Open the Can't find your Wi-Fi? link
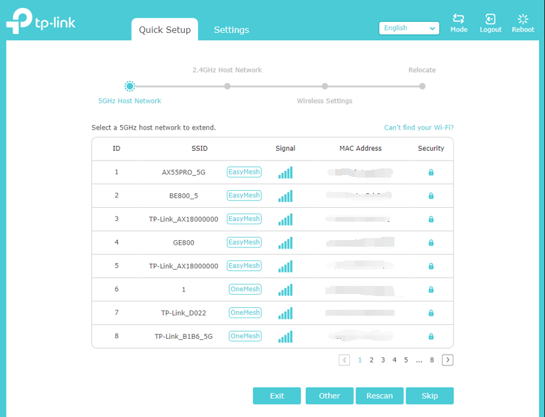The height and width of the screenshot is (417, 545). tap(419, 128)
